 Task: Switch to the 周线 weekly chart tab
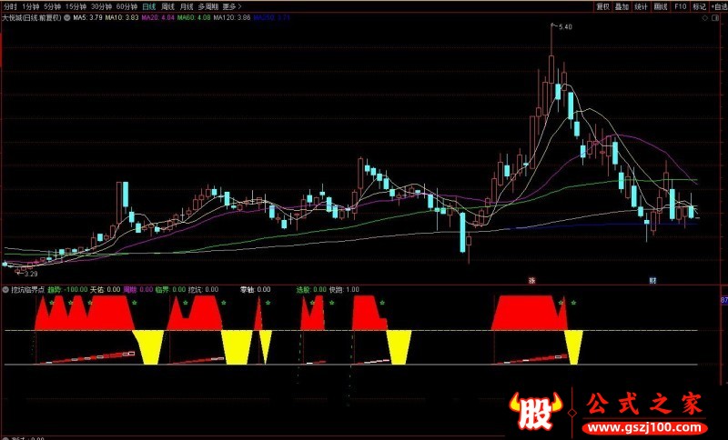point(167,6)
